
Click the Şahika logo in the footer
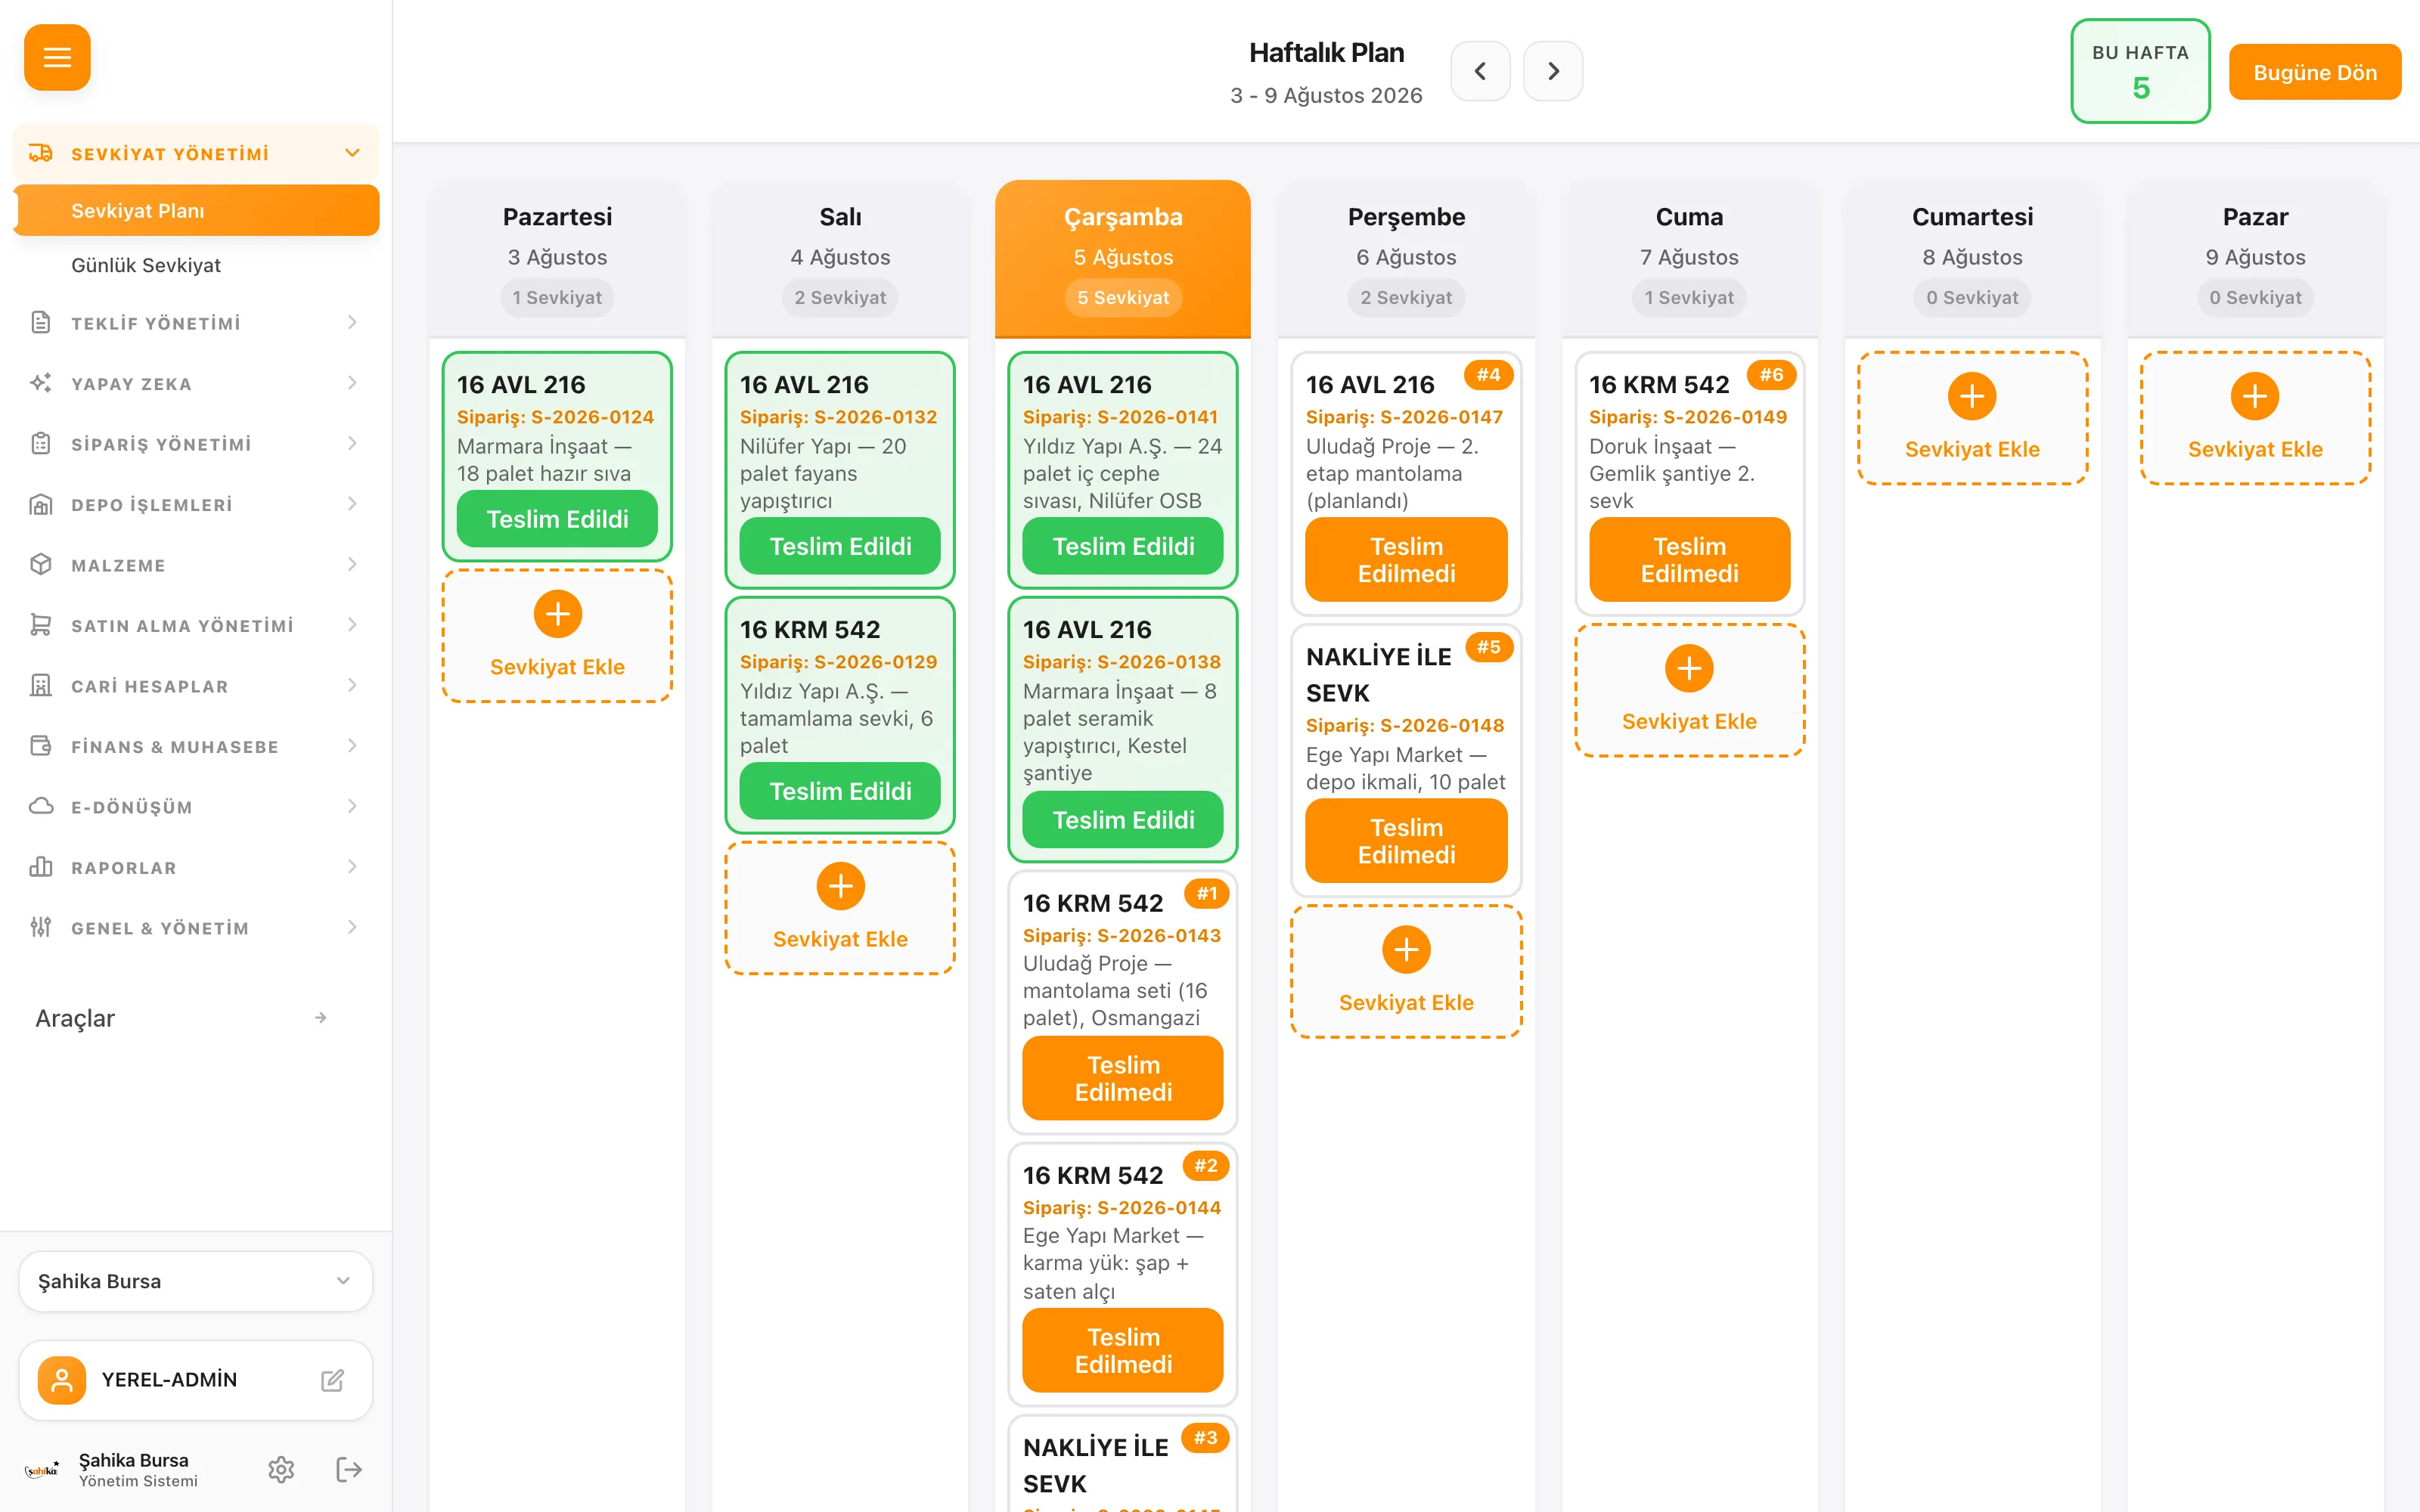click(x=41, y=1470)
